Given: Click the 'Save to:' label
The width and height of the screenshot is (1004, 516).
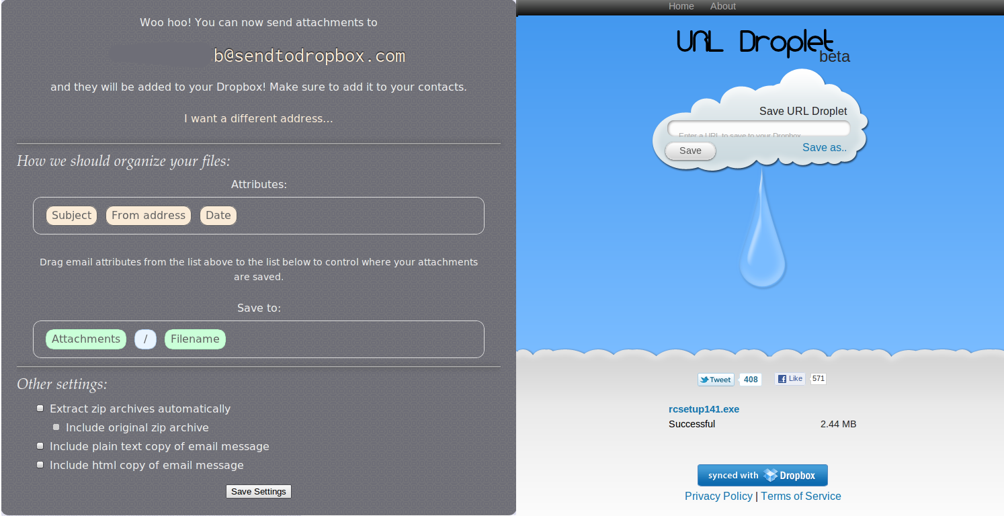Looking at the screenshot, I should (x=259, y=308).
